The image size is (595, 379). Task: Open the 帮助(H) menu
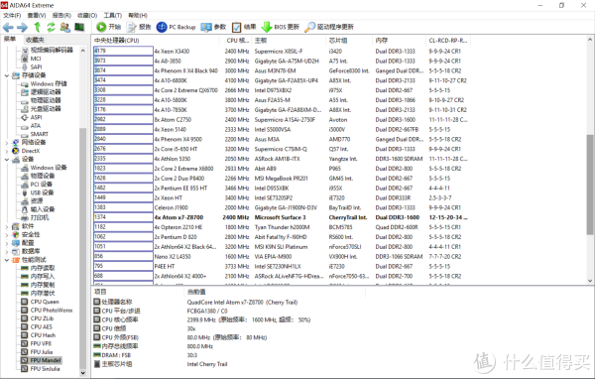pyautogui.click(x=138, y=15)
